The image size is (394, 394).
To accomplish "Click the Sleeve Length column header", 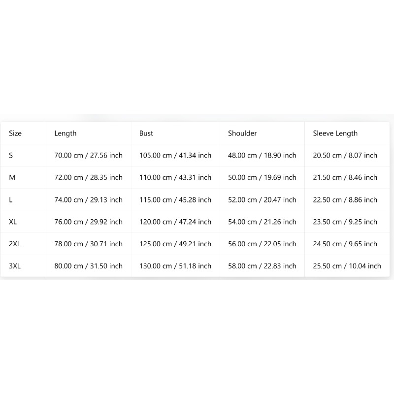I will (335, 133).
